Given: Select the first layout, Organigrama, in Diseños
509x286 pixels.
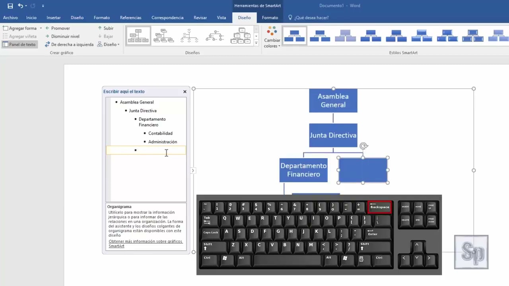Looking at the screenshot, I should pos(138,36).
